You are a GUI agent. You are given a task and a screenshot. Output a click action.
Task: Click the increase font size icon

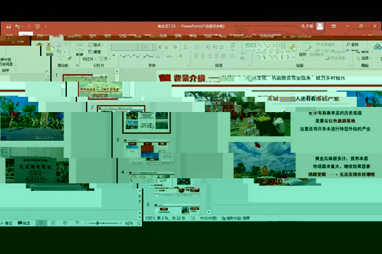[160, 47]
